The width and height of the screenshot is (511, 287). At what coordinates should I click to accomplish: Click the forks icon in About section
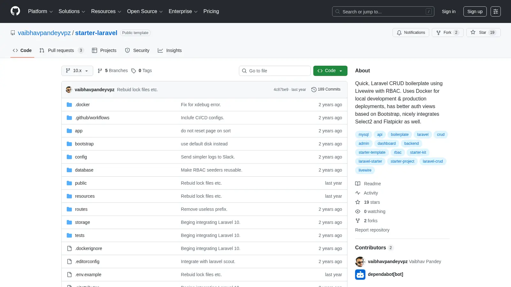point(358,221)
